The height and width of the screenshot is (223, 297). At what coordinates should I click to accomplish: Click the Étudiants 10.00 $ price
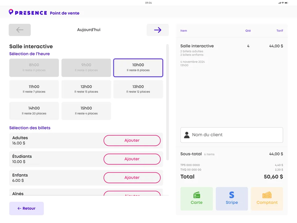pos(19,162)
